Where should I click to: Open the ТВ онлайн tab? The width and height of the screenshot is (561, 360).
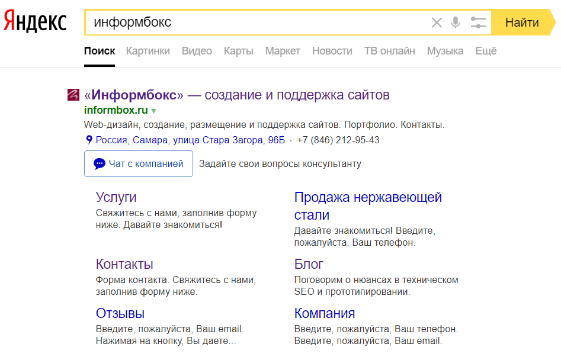(390, 51)
